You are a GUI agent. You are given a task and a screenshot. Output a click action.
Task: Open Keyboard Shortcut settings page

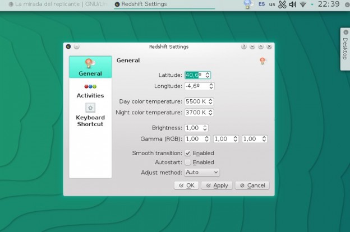tap(90, 115)
